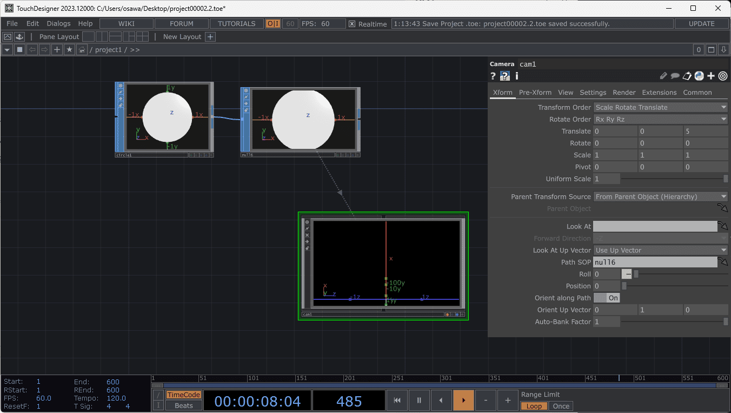
Task: Switch to the Pre-Xform tab
Action: (535, 93)
